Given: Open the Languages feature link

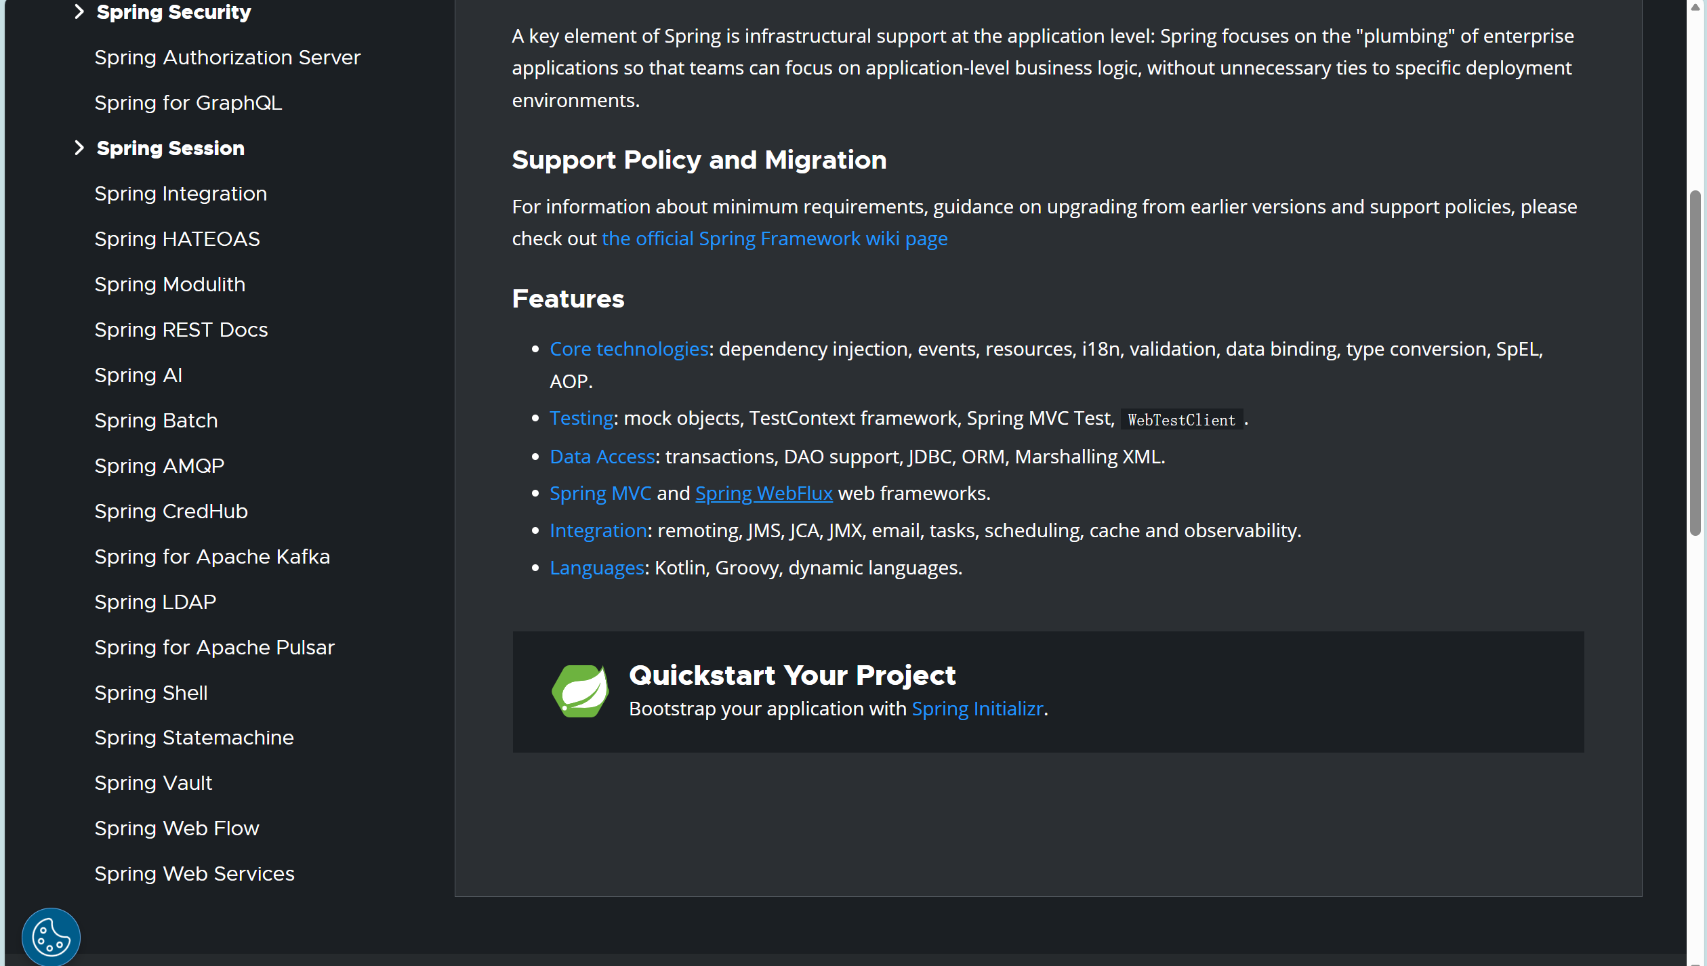Looking at the screenshot, I should (x=596, y=568).
